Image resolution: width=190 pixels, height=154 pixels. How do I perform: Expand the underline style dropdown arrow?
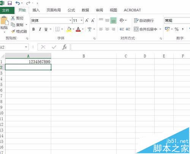pyautogui.click(x=51, y=29)
